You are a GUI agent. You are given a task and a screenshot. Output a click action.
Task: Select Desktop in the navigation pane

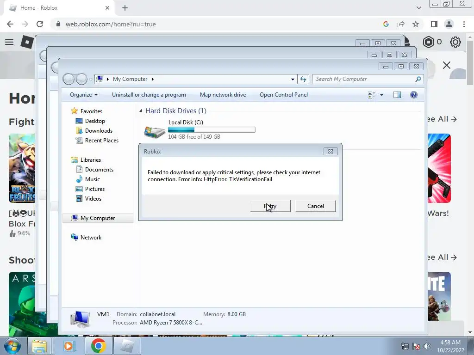point(95,121)
